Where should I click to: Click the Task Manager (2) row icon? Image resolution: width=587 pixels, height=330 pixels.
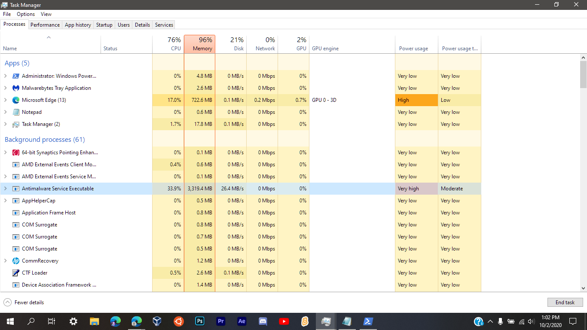(16, 124)
